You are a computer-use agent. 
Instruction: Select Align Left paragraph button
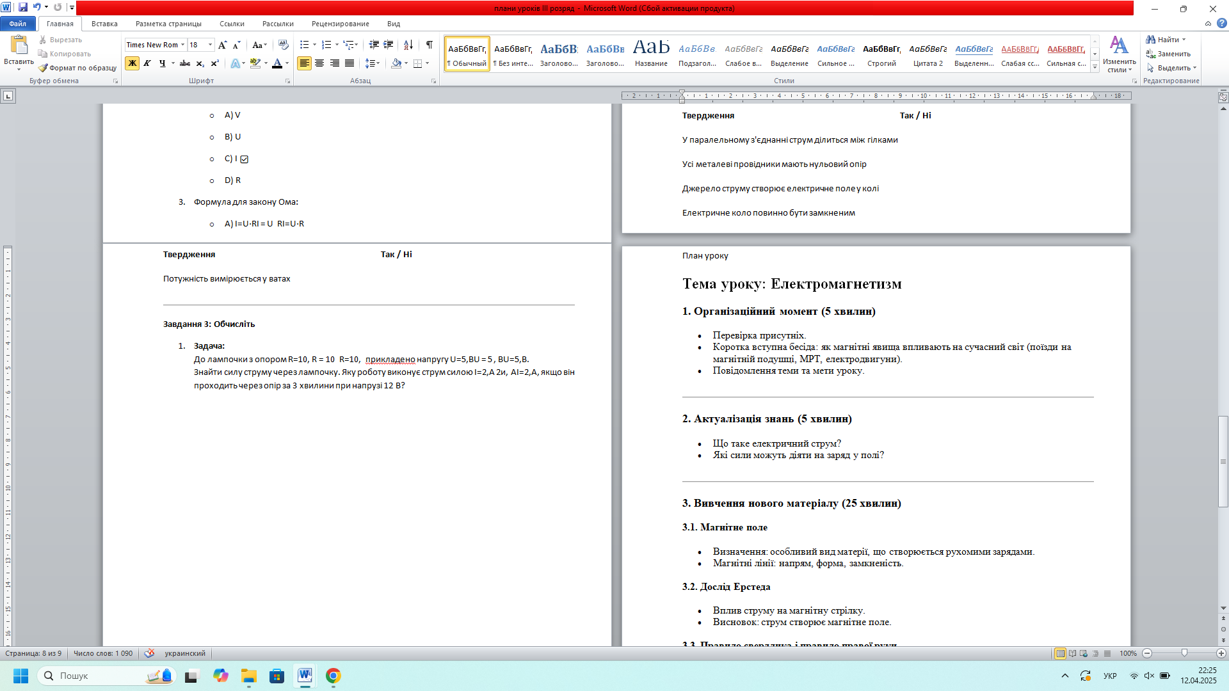(304, 63)
